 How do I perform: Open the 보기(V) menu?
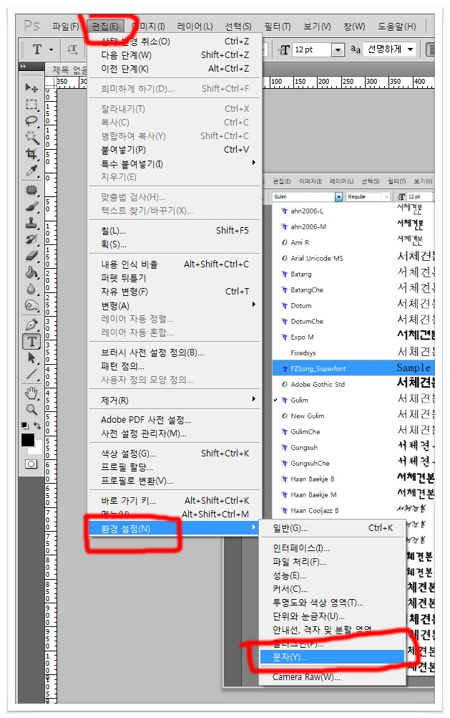317,27
